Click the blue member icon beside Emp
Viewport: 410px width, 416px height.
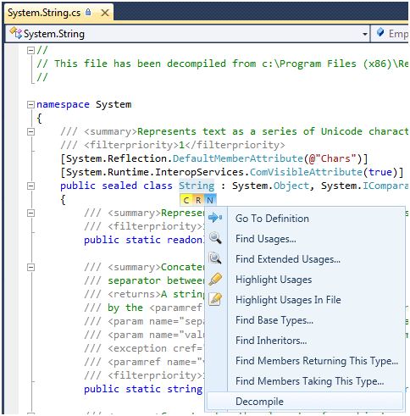[380, 33]
